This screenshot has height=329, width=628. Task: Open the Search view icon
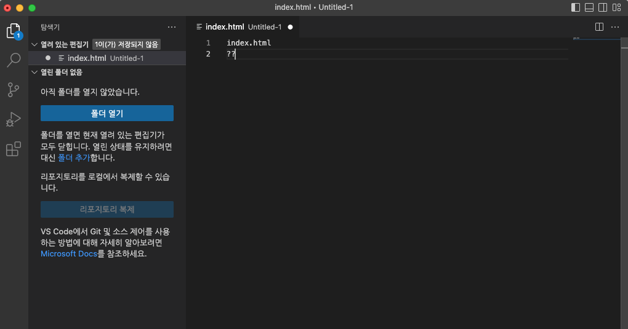(14, 60)
